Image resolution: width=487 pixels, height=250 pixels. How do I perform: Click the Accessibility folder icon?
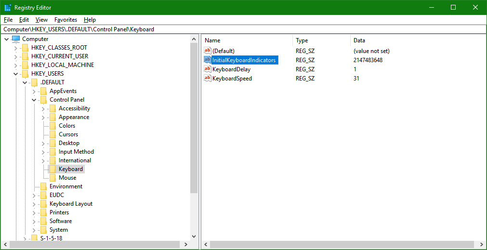[x=53, y=108]
